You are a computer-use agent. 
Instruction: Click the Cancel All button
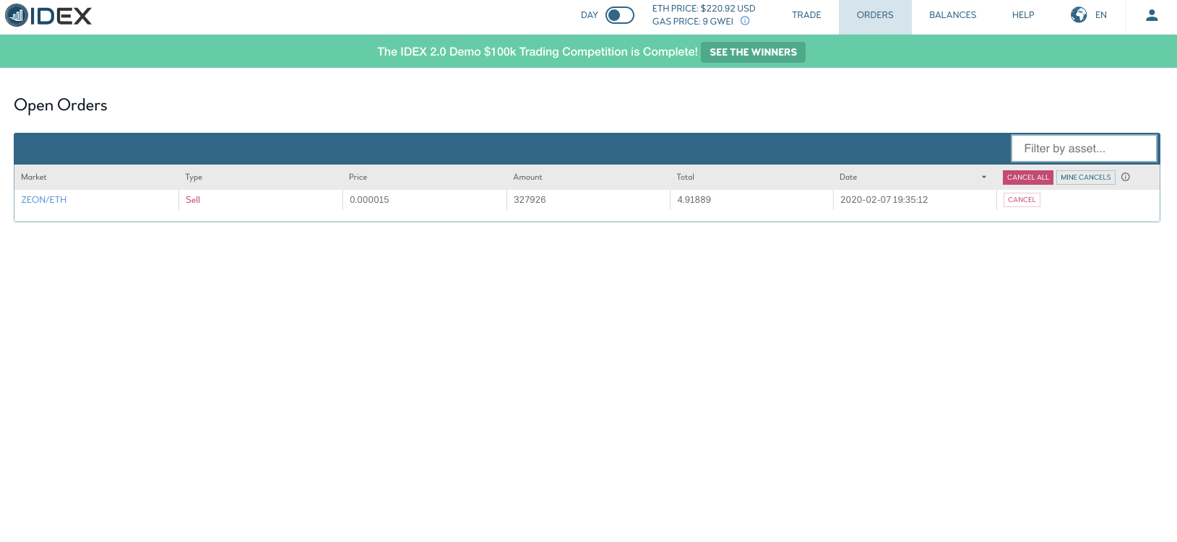[x=1028, y=178]
